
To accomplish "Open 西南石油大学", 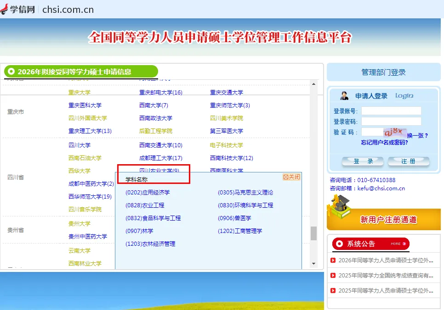I will (85, 158).
